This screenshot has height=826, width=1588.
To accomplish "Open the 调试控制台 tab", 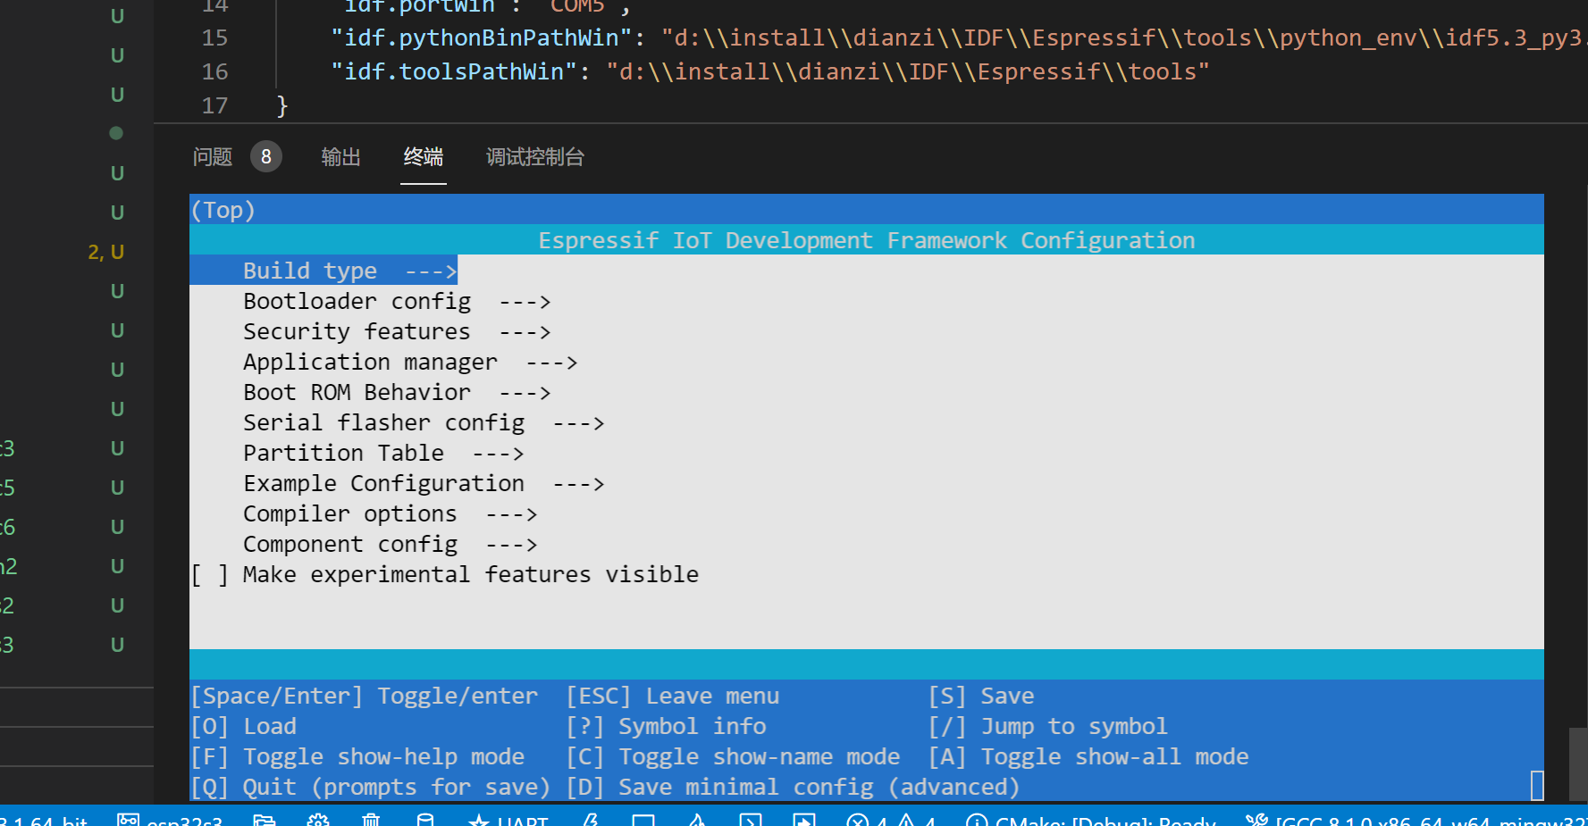I will [x=534, y=156].
